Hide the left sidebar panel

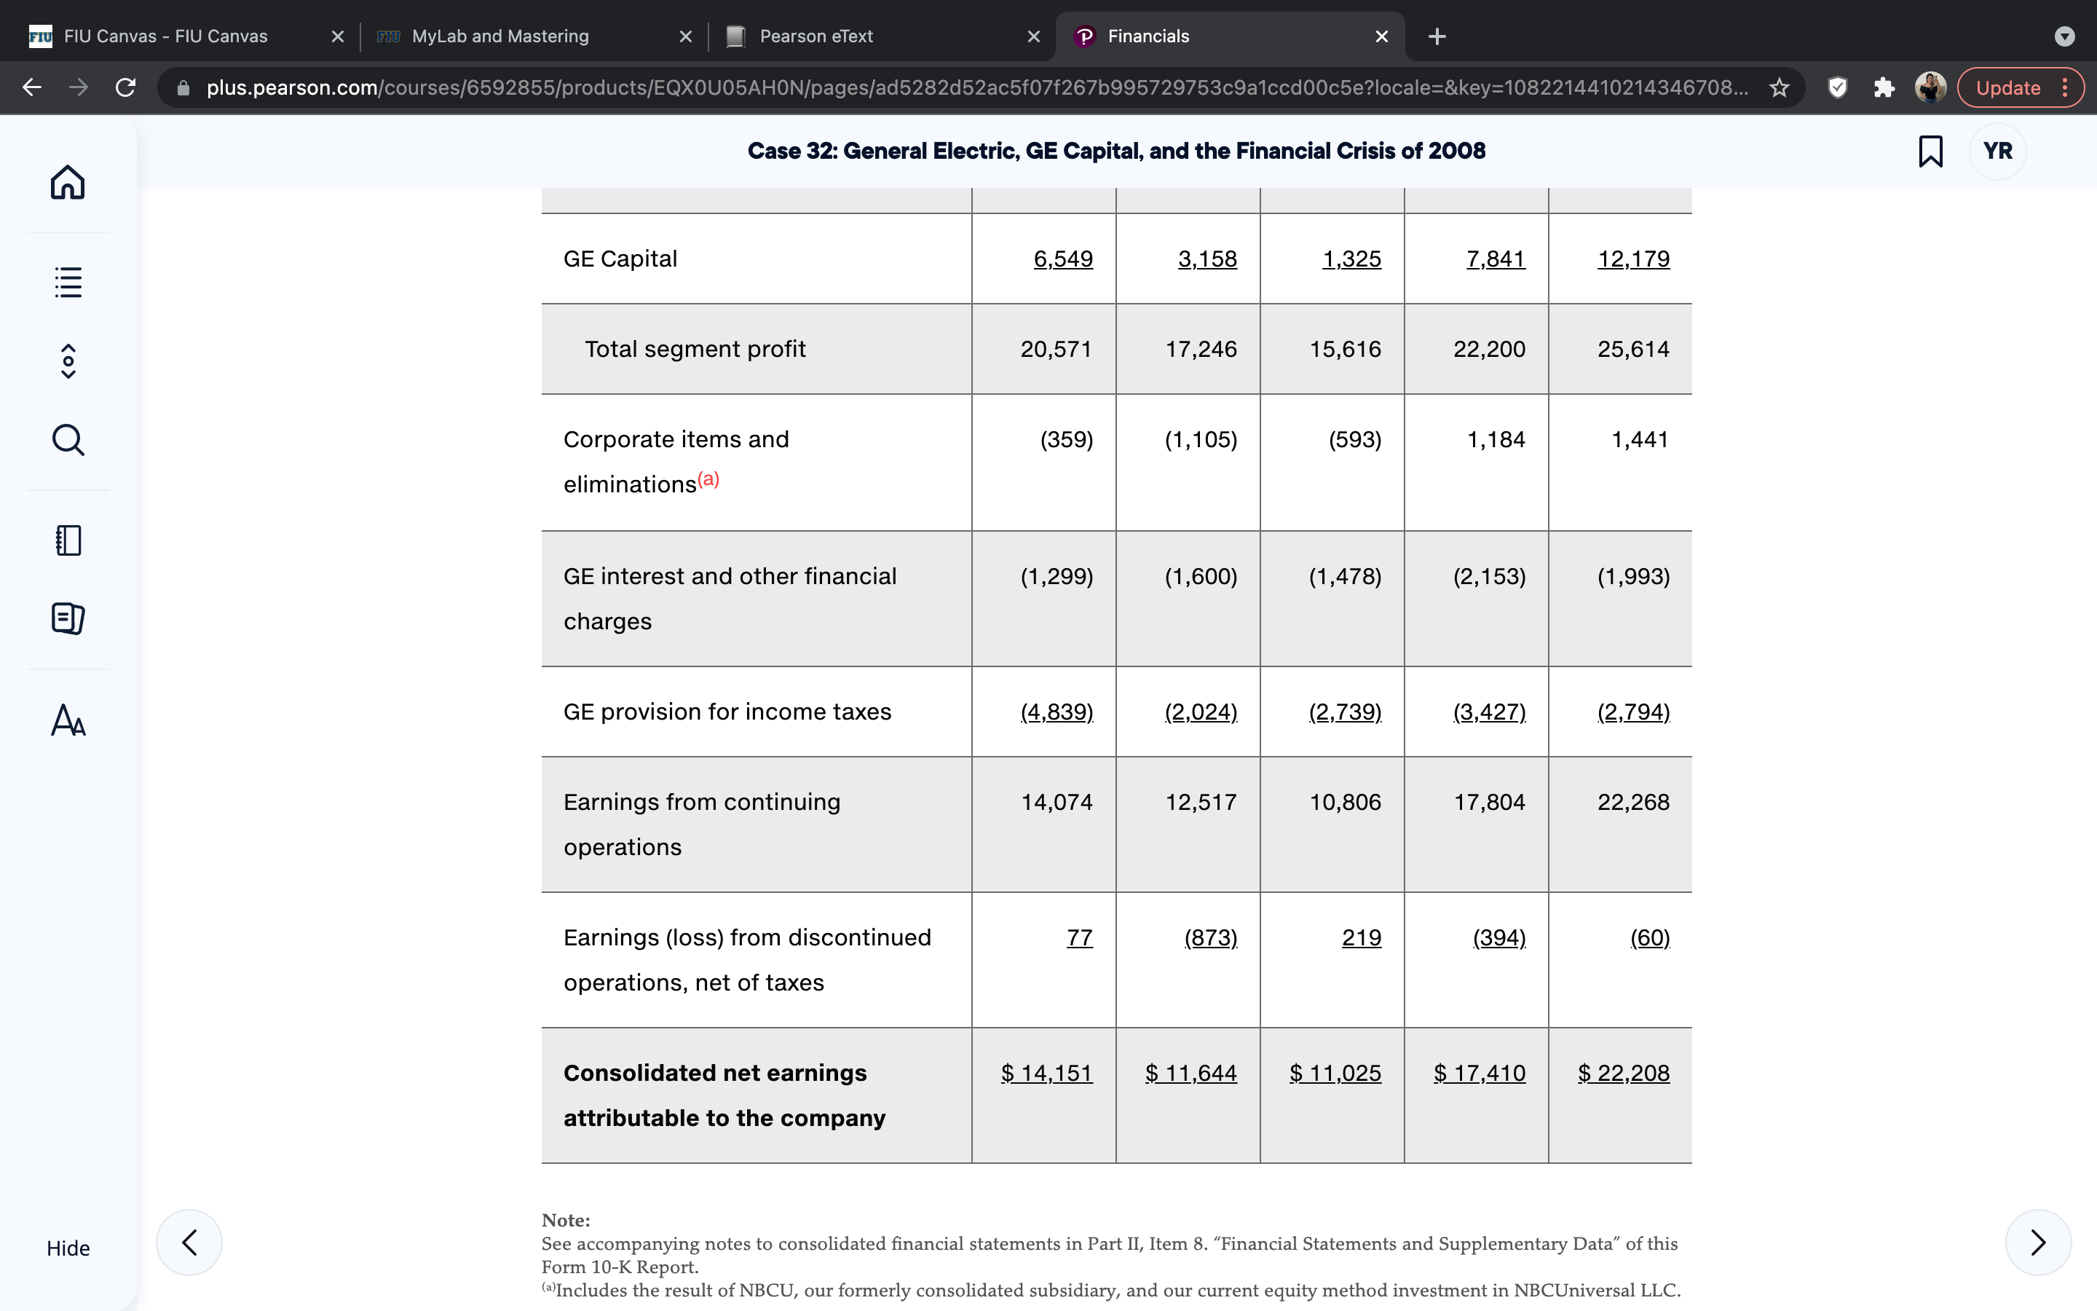68,1248
